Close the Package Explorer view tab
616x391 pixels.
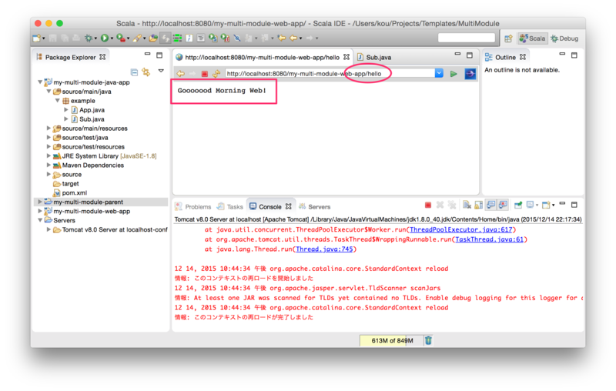[102, 57]
